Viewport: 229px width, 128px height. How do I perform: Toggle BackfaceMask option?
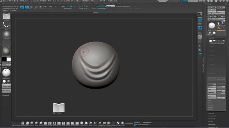tap(147, 122)
